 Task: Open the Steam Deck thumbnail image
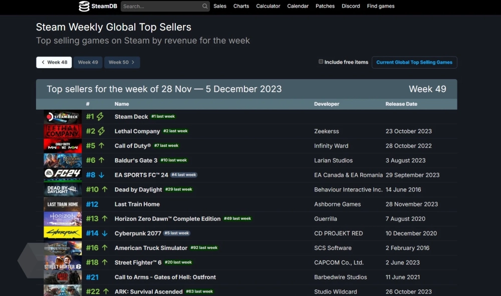click(62, 117)
